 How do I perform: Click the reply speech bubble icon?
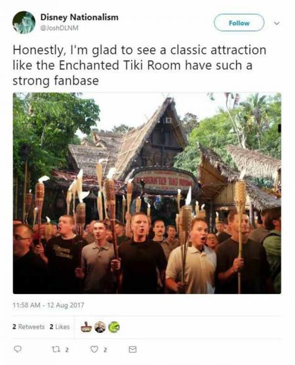click(x=18, y=349)
